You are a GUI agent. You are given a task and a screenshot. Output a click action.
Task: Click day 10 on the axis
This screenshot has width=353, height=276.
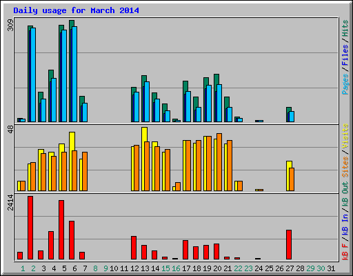point(114,268)
